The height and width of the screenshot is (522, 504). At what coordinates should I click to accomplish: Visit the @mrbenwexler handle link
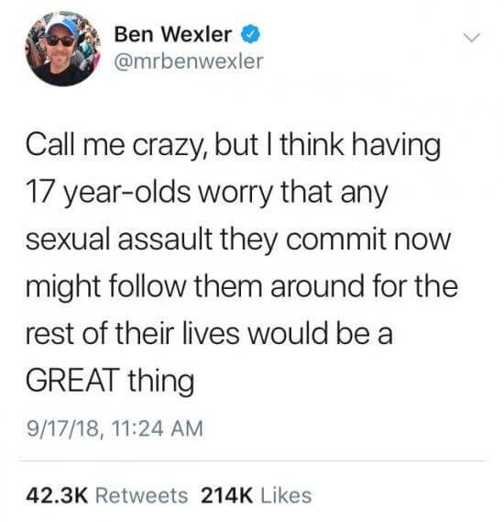tap(189, 61)
